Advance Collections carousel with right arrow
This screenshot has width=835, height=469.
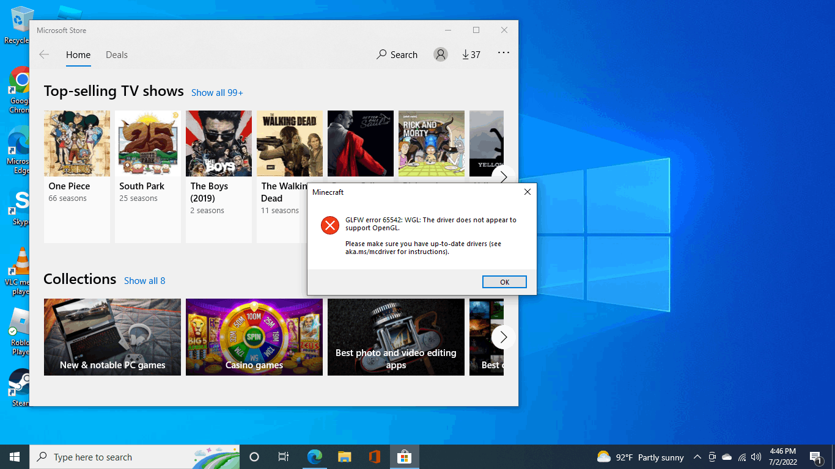pyautogui.click(x=503, y=336)
